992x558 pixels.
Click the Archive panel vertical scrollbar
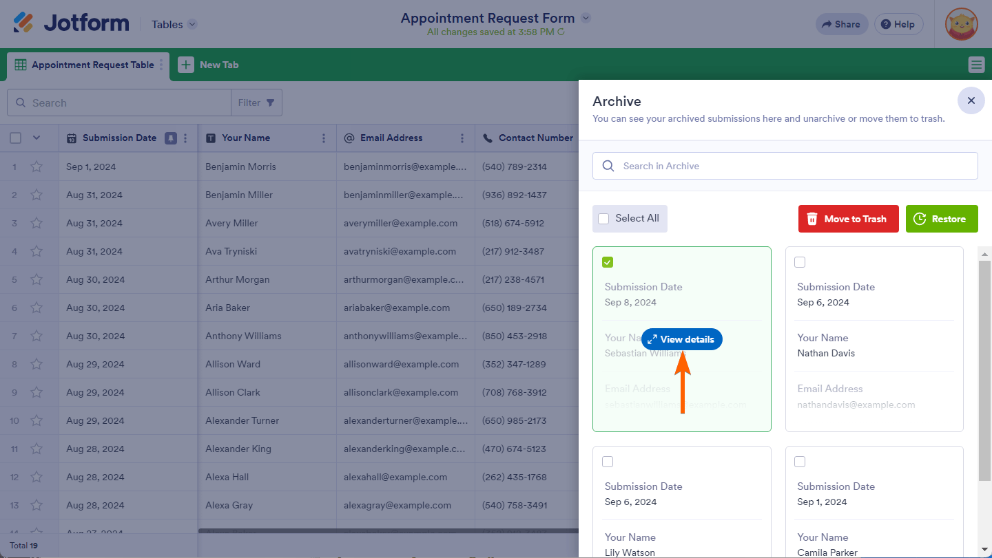984,372
